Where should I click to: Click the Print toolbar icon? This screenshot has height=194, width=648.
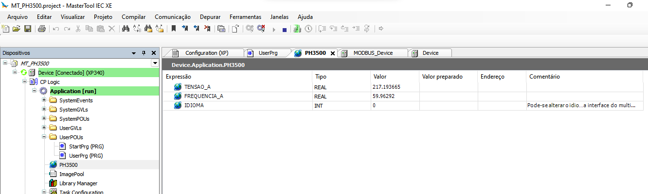click(x=41, y=29)
